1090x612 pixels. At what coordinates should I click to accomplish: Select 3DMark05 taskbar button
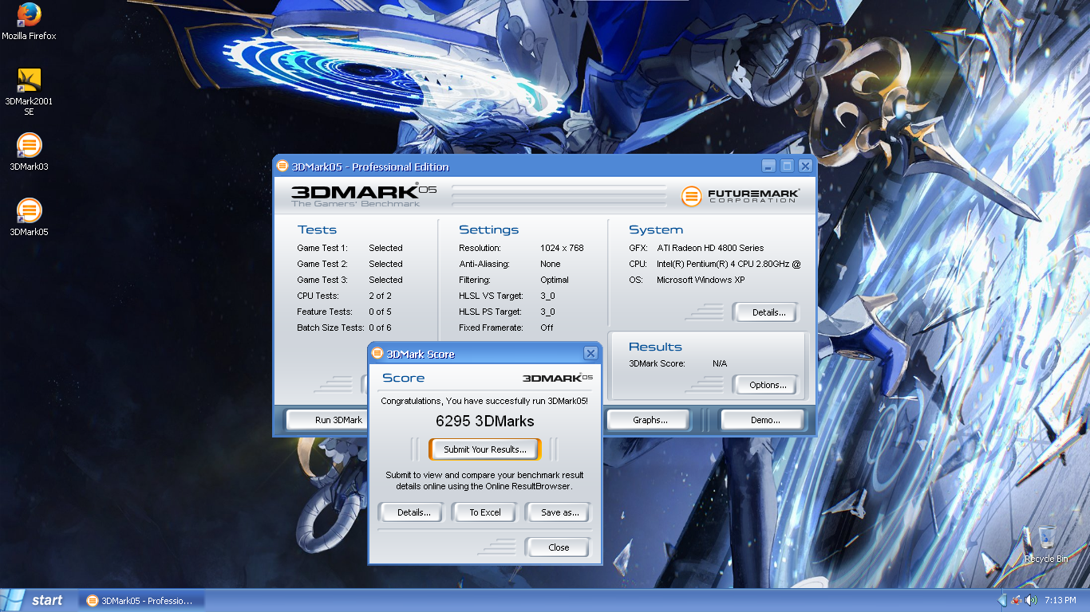click(x=141, y=601)
